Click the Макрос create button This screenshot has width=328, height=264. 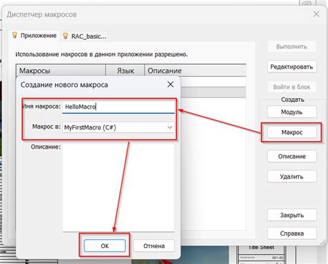(x=292, y=132)
